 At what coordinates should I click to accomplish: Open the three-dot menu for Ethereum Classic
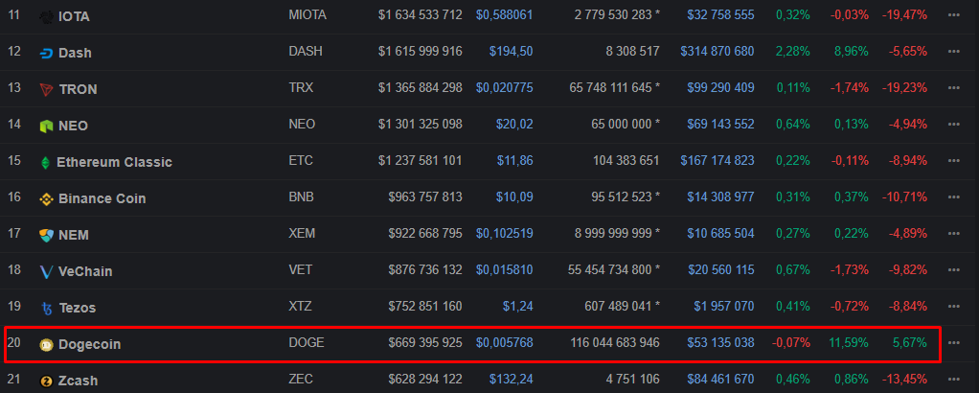pos(953,161)
